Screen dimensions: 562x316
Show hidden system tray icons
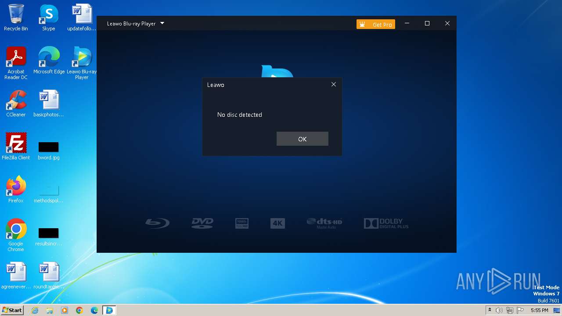tap(490, 310)
